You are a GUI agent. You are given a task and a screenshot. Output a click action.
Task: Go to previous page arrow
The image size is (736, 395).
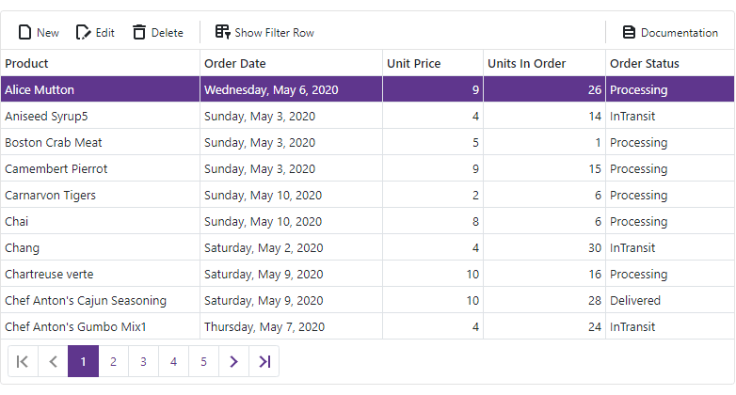53,361
